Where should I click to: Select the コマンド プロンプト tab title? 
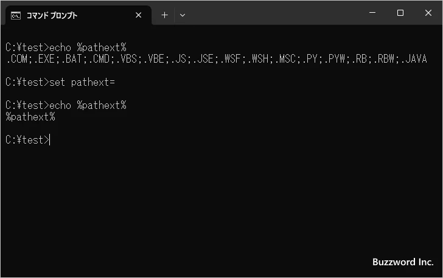(x=52, y=16)
